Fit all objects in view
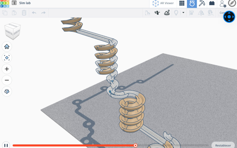The width and height of the screenshot is (237, 148). click(7, 58)
